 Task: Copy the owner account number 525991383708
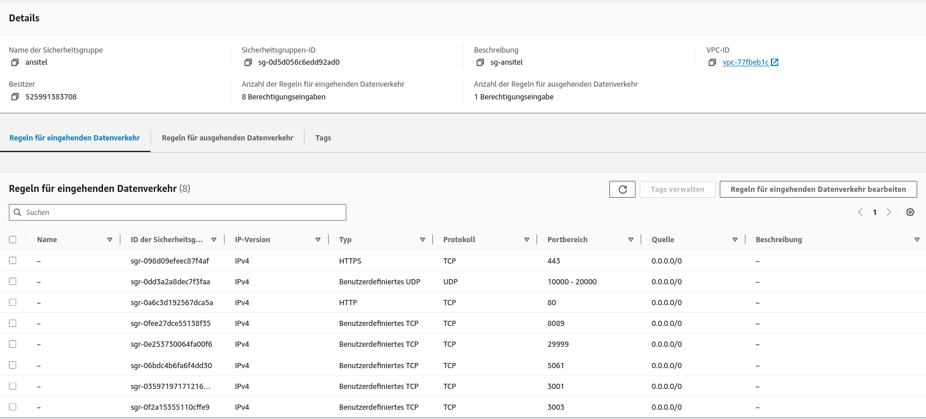pyautogui.click(x=15, y=97)
